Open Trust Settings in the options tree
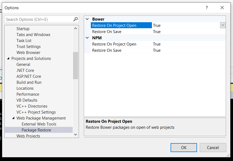This screenshot has width=233, height=161. tap(28, 47)
